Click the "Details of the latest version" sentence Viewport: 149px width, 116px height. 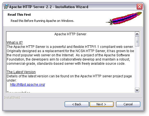[69, 78]
